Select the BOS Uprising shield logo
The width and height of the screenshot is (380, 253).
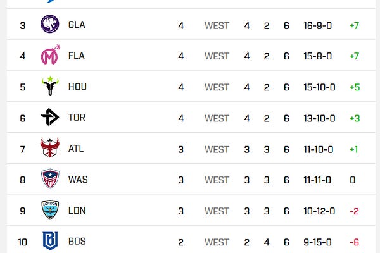point(50,240)
